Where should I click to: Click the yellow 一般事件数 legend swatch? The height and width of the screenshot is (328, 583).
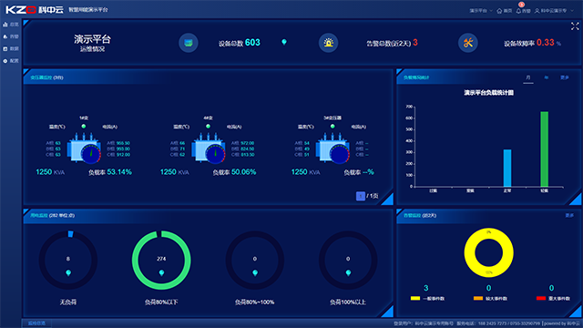tap(415, 298)
